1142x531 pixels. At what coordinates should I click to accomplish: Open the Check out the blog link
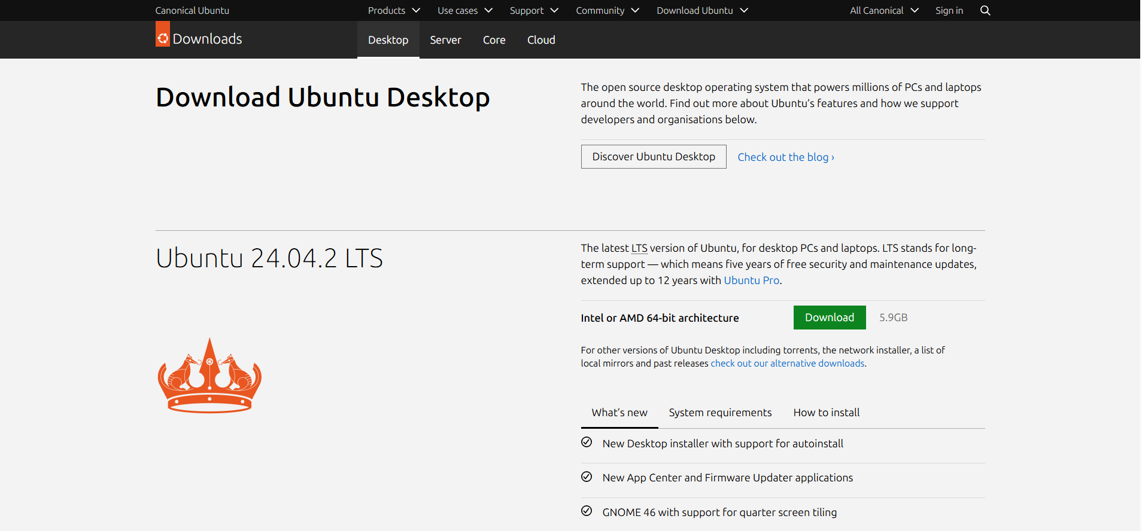pyautogui.click(x=786, y=157)
